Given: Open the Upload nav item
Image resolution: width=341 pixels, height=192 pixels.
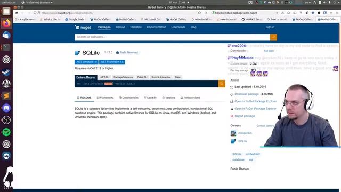Looking at the screenshot, I should click(120, 27).
